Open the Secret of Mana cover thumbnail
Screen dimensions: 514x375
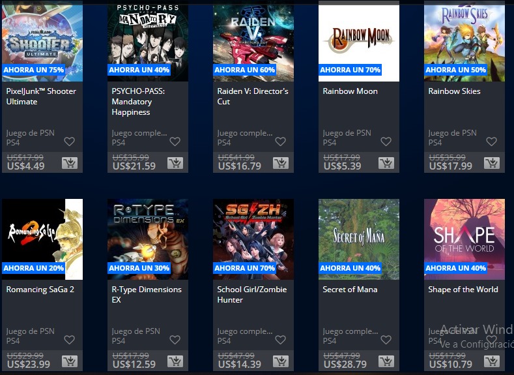coord(359,239)
